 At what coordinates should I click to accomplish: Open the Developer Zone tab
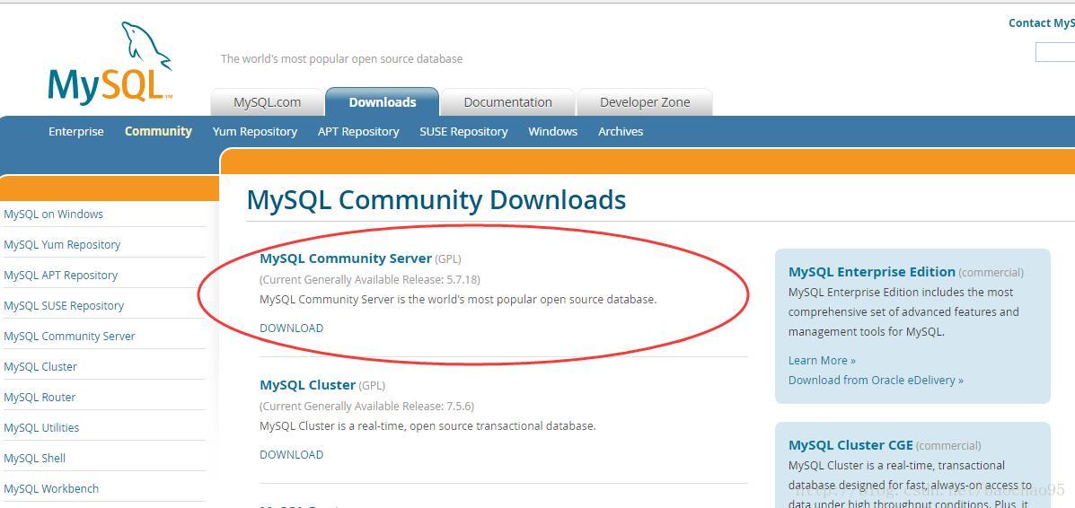[645, 102]
